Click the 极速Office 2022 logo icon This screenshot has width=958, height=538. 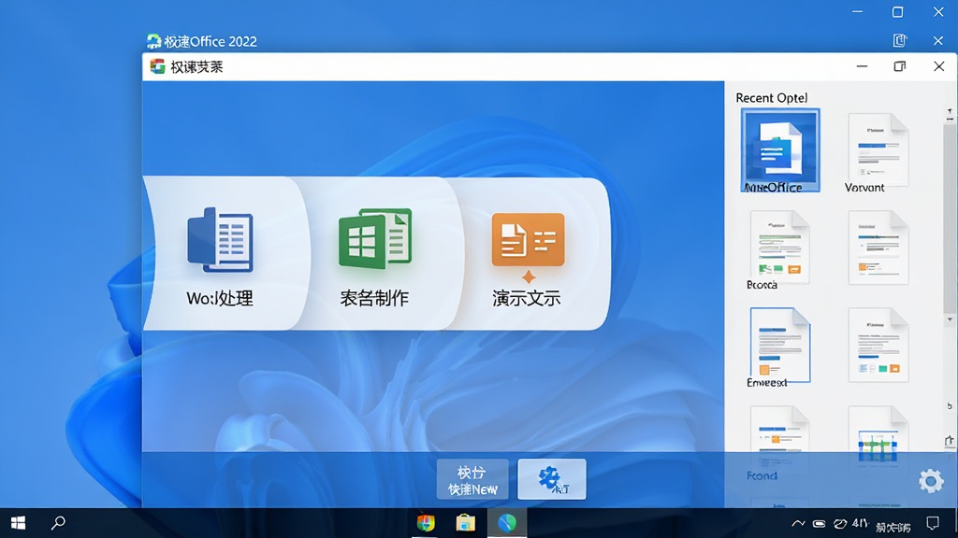tap(153, 41)
